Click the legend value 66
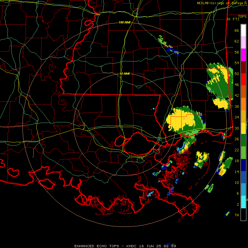This screenshot has height=248, width=248. point(237,31)
